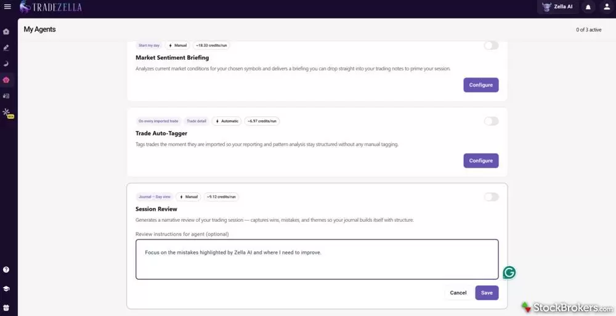Image resolution: width=616 pixels, height=316 pixels.
Task: Open the beta sparkle sidebar icon
Action: pos(7,113)
